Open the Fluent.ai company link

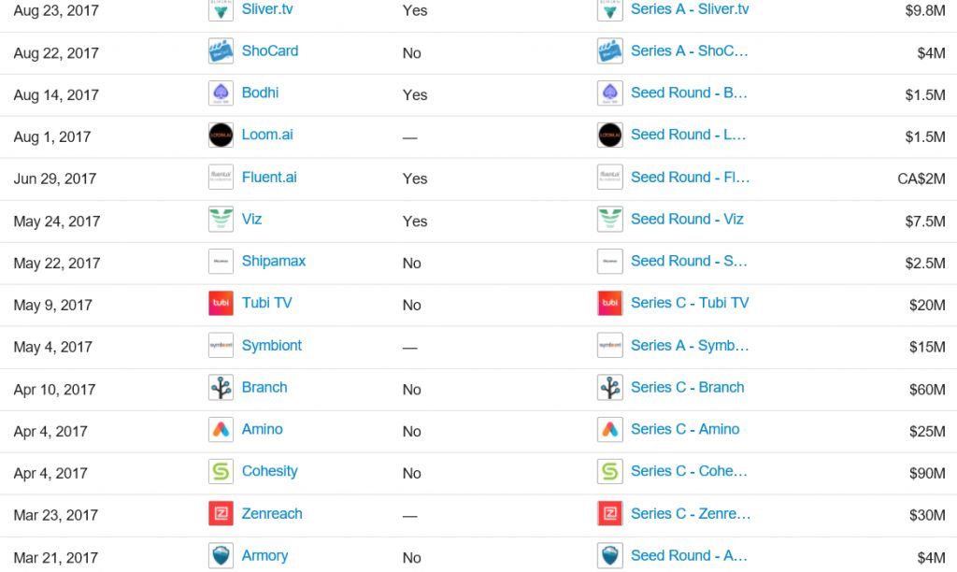(269, 177)
